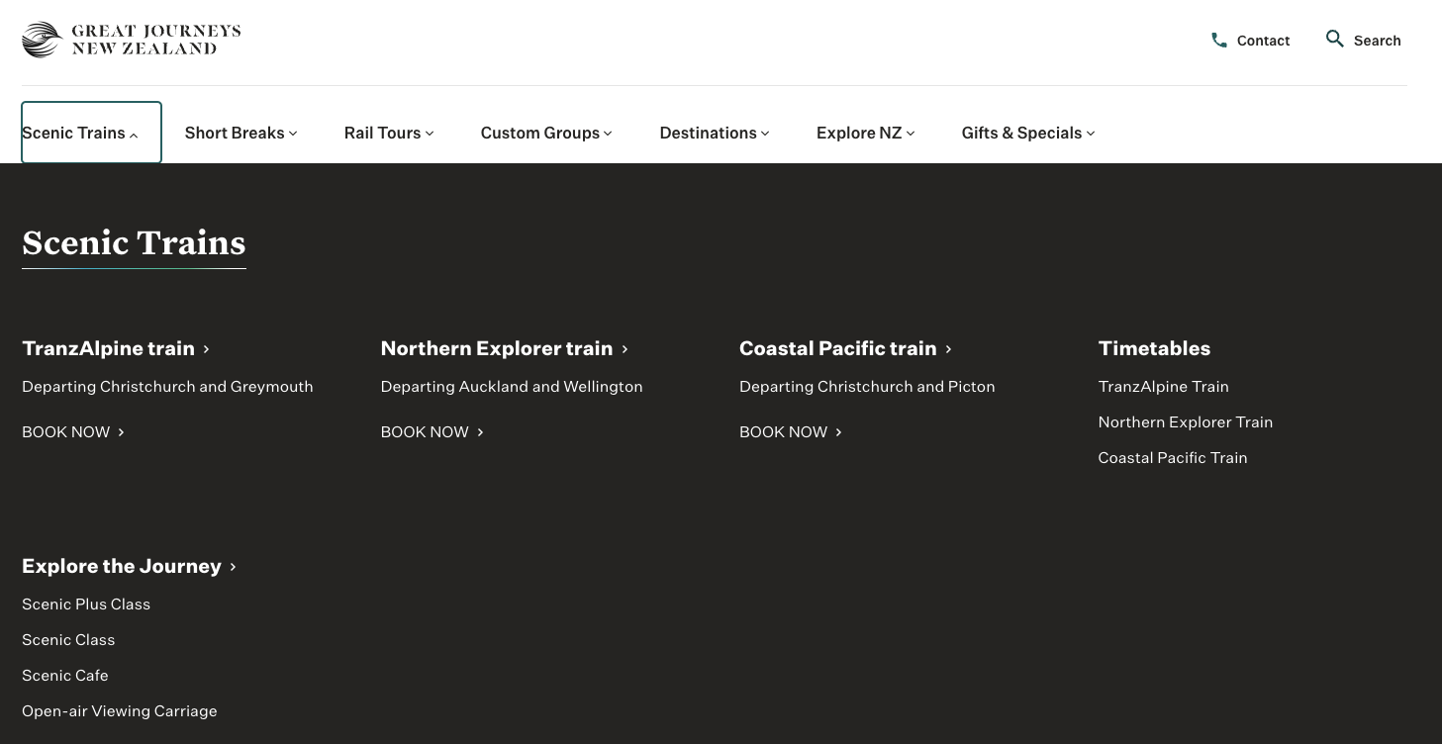Expand the Rail Tours dropdown
Image resolution: width=1442 pixels, height=744 pixels.
click(389, 133)
